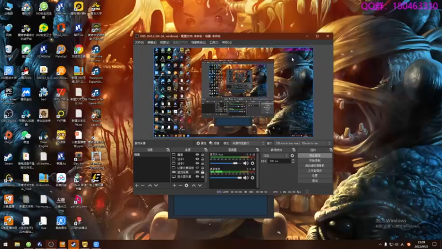Open PlateUp! desktop shortcut
Image resolution: width=442 pixels, height=249 pixels.
tap(61, 51)
